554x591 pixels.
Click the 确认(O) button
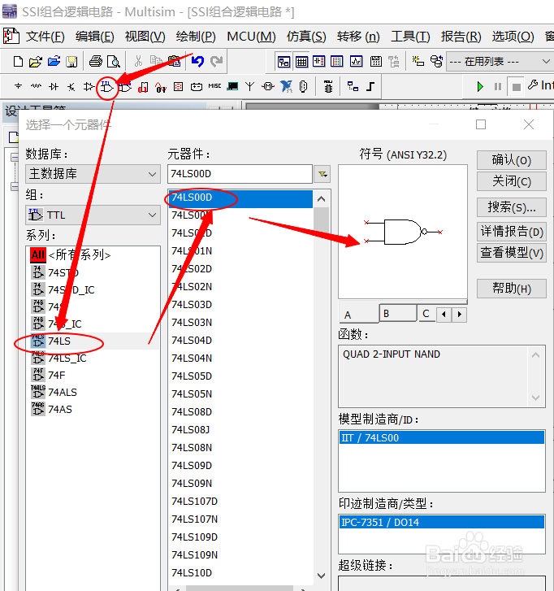coord(512,160)
